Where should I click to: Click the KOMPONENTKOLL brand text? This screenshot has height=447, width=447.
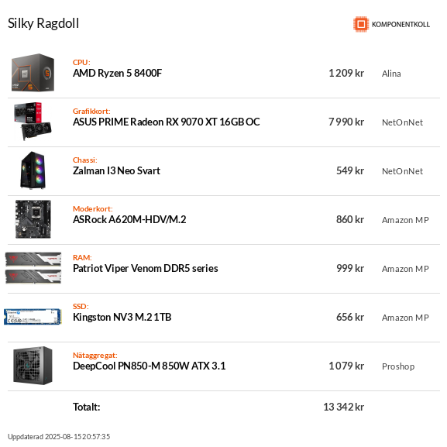click(x=401, y=25)
